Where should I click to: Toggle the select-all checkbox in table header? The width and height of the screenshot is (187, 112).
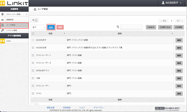coord(33,33)
